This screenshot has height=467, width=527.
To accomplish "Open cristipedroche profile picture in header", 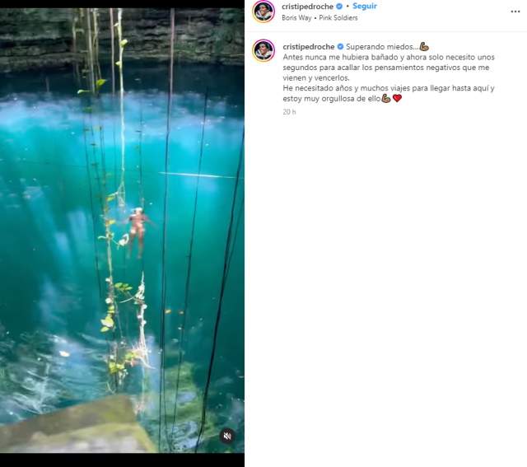I will click(263, 12).
